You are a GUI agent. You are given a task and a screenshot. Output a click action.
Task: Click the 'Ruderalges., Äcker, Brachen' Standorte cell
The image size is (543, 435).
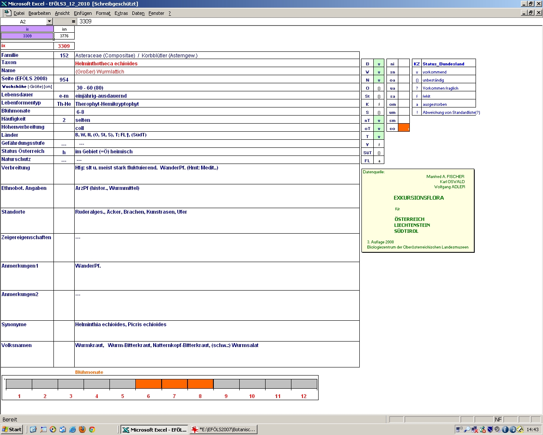[217, 220]
